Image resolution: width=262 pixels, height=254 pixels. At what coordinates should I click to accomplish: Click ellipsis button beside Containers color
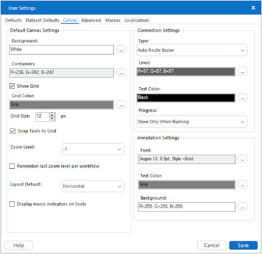121,73
